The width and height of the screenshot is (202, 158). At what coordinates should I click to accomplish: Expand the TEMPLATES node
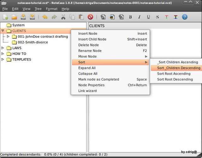[3, 59]
